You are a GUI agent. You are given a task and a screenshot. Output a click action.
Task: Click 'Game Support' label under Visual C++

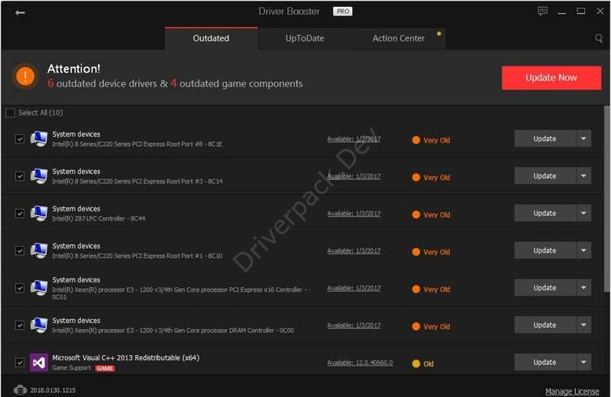click(x=71, y=368)
